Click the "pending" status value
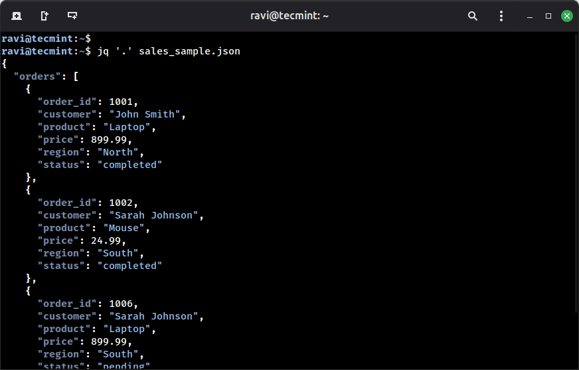Screen dimensions: 579x370 [x=124, y=366]
